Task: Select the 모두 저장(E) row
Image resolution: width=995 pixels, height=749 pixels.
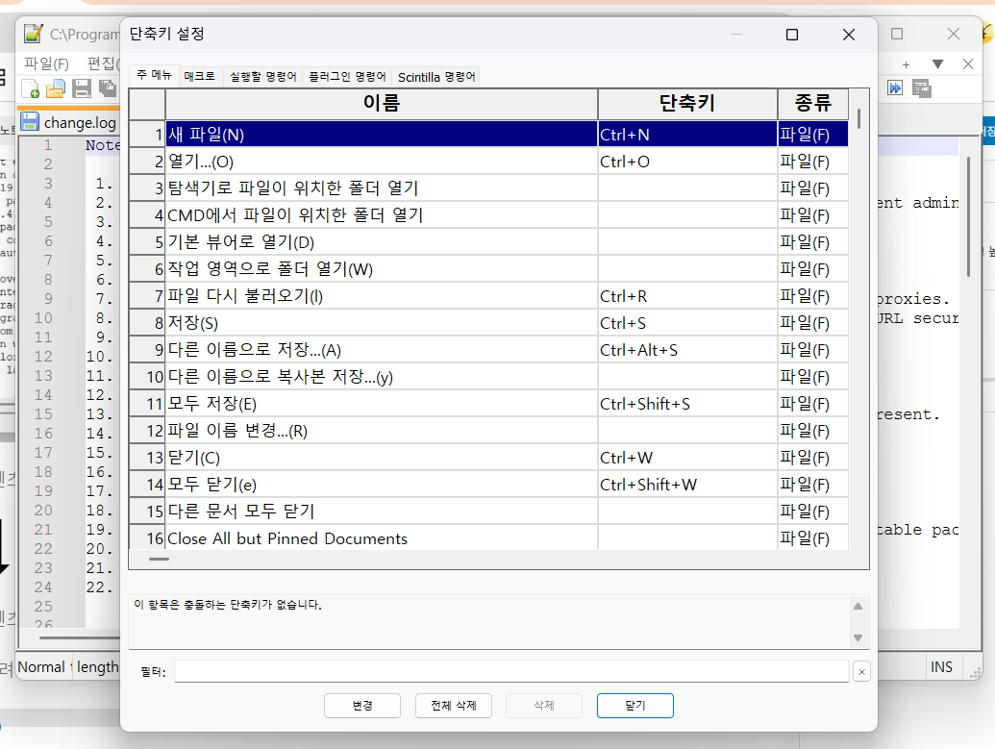Action: [488, 404]
